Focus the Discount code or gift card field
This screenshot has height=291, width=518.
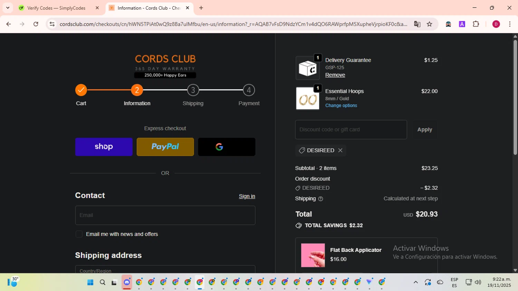[351, 129]
